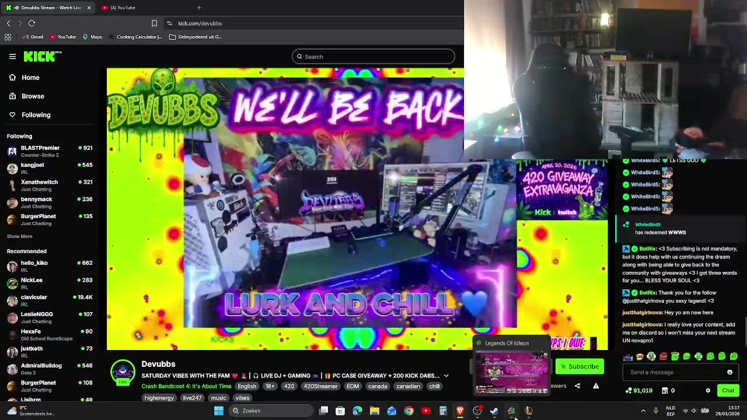The image size is (747, 420).
Task: Open a new browser tab with plus
Action: tap(199, 8)
